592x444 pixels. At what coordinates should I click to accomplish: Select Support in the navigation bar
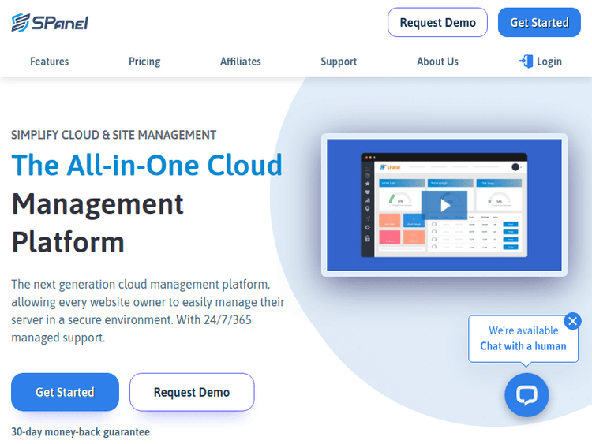coord(339,62)
